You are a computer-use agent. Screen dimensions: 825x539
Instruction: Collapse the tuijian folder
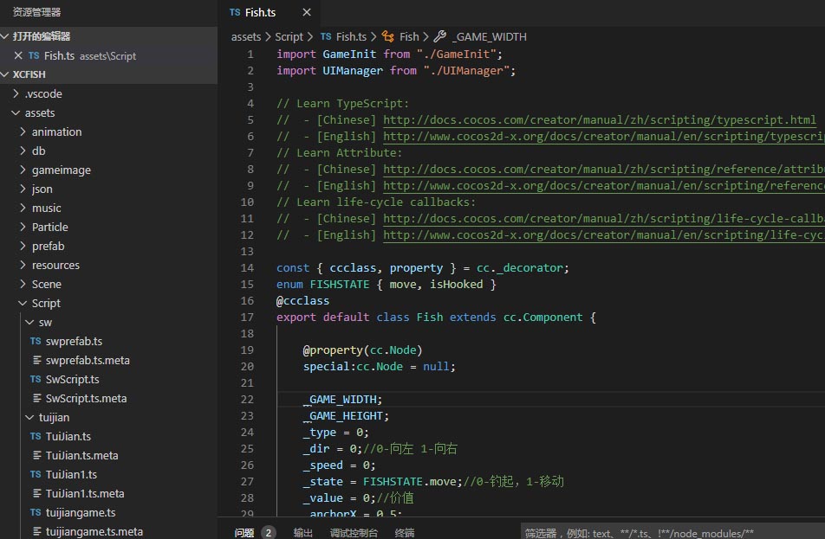click(54, 417)
